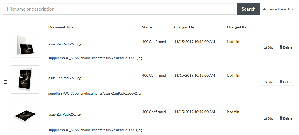Open Edit for asus-ZenPad-Z500-3.jpg
The image size is (299, 135).
coord(268,118)
